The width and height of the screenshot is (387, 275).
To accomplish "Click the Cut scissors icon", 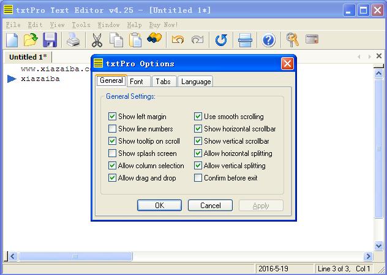I will pyautogui.click(x=97, y=40).
